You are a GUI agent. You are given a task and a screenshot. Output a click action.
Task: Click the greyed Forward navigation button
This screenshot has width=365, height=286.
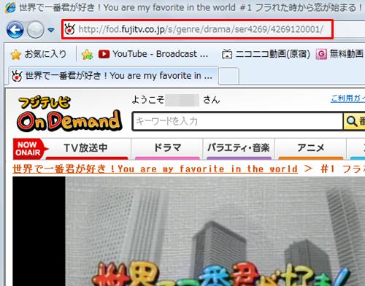point(36,30)
